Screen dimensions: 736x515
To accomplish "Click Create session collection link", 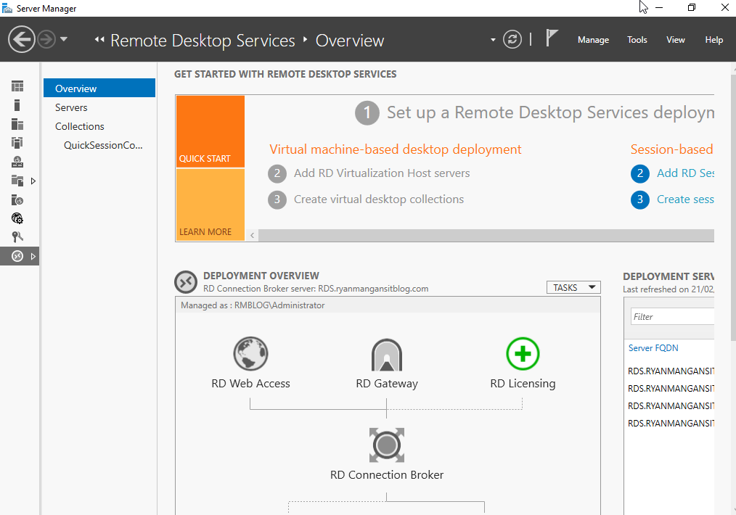I will pos(685,199).
